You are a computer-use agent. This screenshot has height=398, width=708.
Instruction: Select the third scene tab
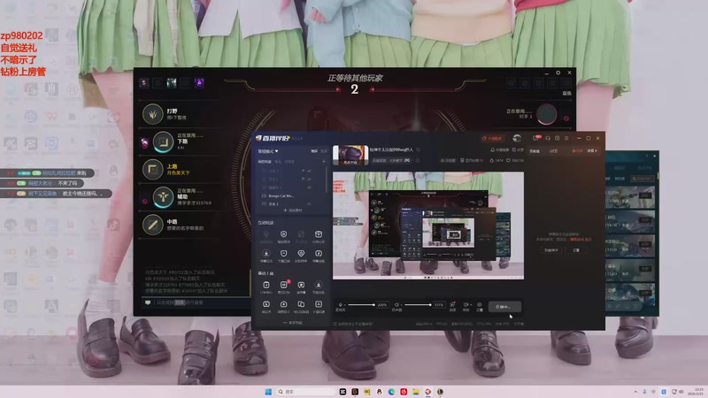(290, 162)
